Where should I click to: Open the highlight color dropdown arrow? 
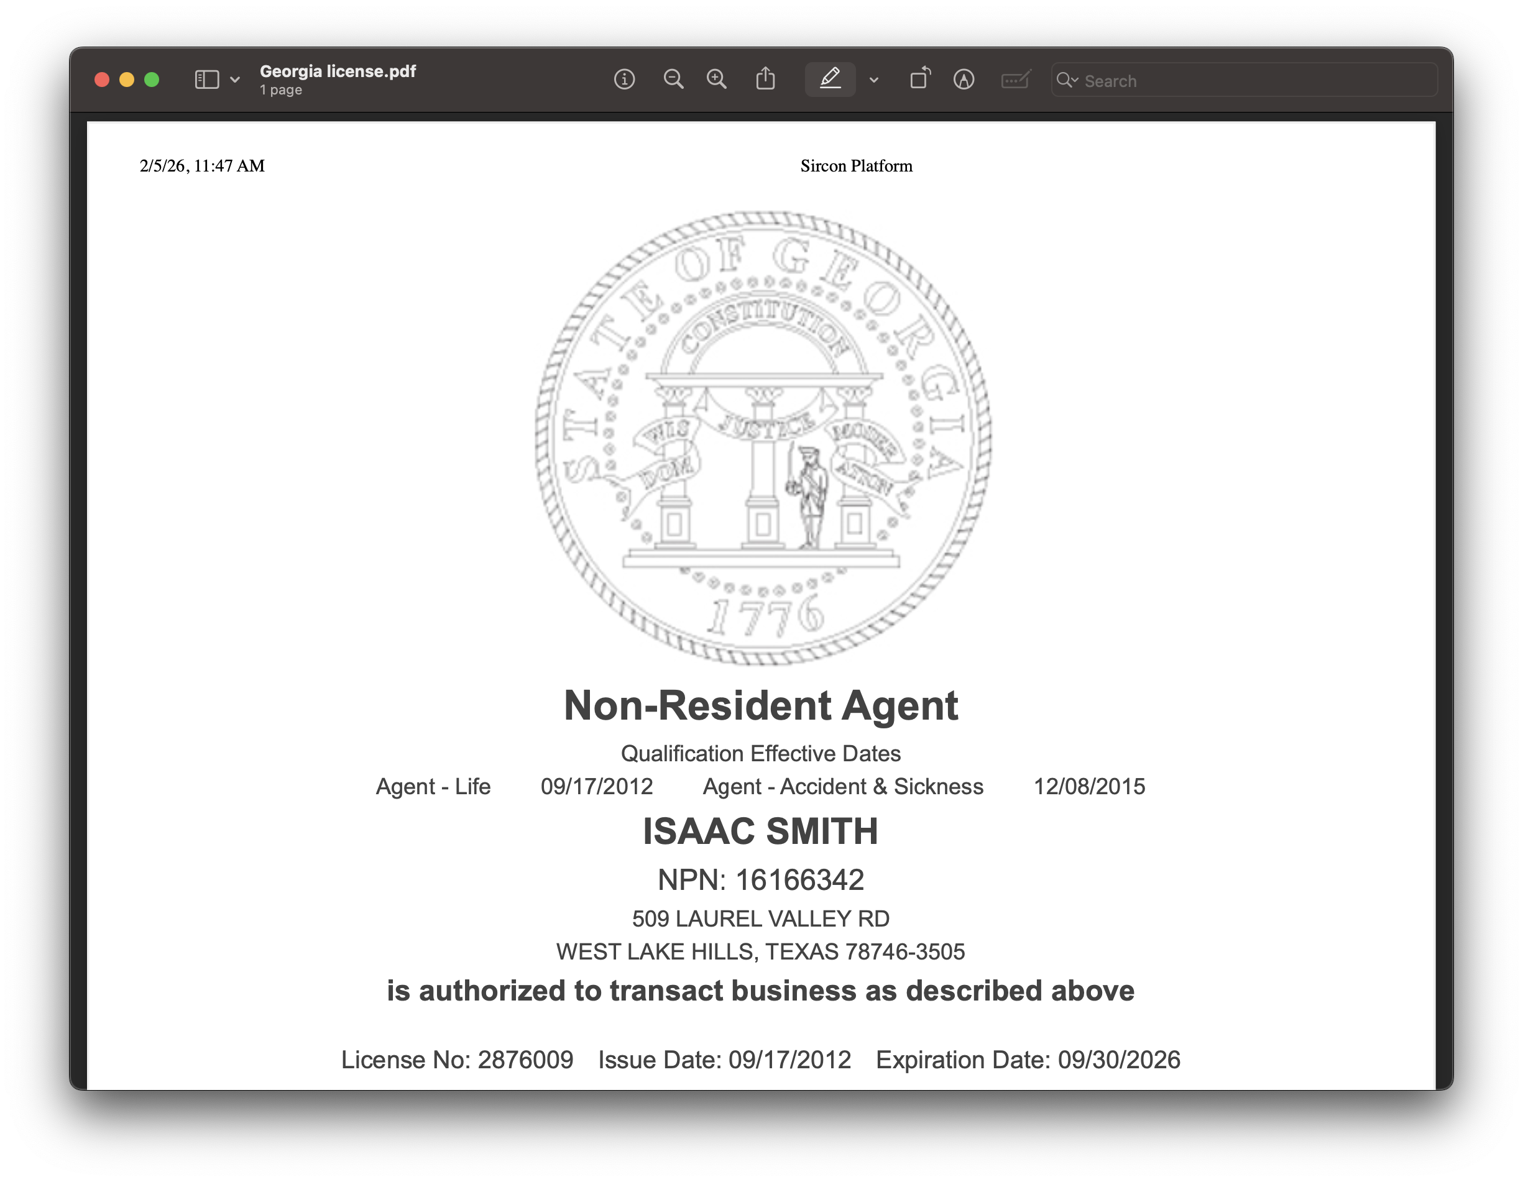coord(874,80)
